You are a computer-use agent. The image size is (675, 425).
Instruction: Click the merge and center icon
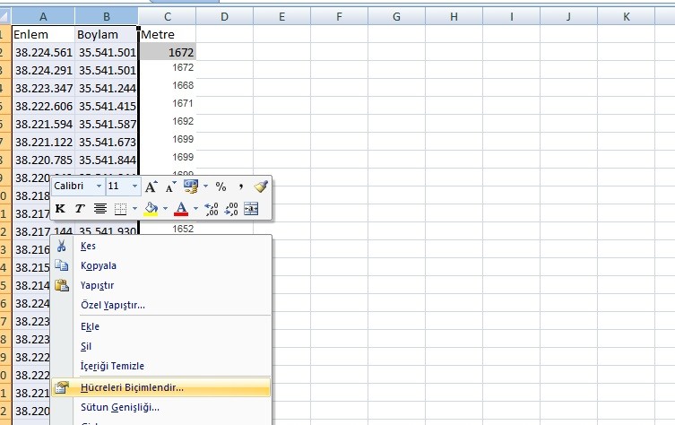click(x=251, y=209)
